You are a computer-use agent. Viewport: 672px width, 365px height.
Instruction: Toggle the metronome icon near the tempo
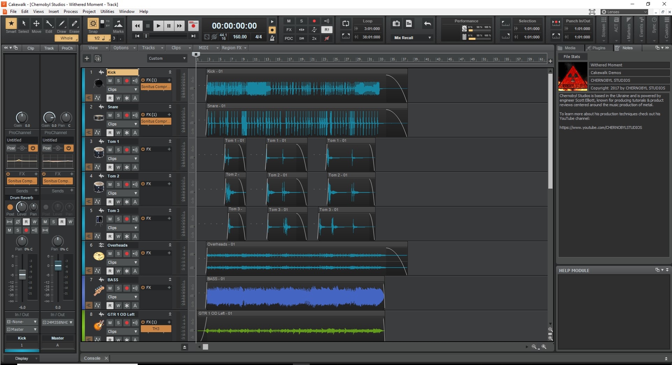[x=272, y=38]
